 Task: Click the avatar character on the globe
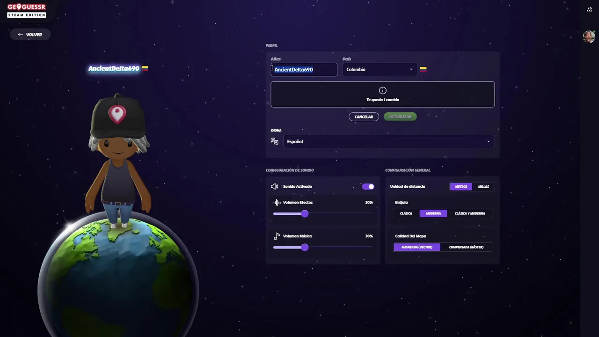(x=118, y=161)
